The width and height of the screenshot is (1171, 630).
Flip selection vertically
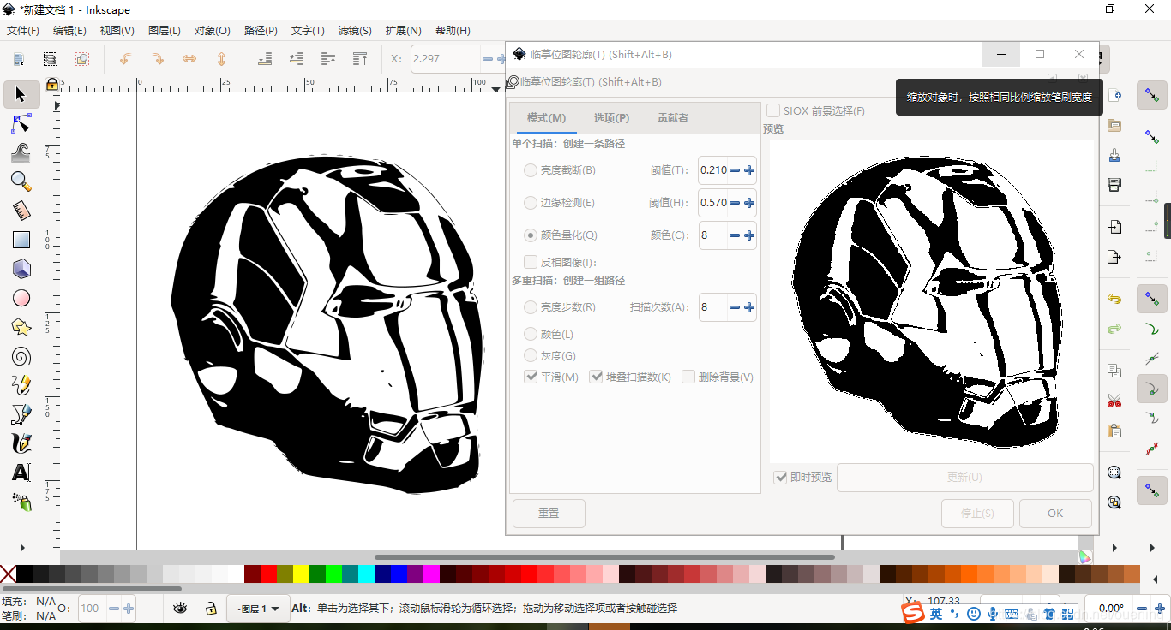[x=221, y=59]
